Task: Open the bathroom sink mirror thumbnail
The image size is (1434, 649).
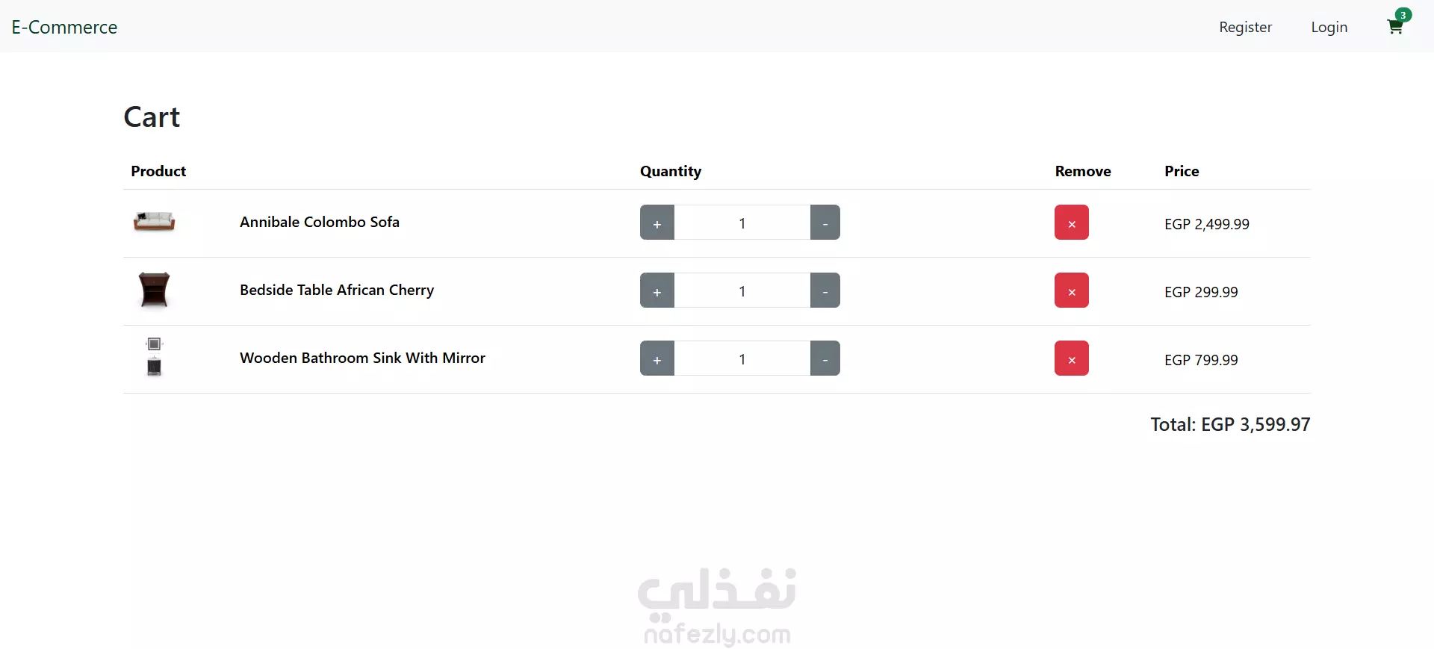Action: point(154,357)
